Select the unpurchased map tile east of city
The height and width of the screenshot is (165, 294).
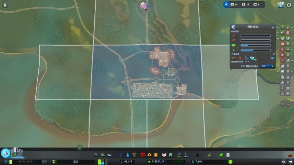[x=230, y=72]
